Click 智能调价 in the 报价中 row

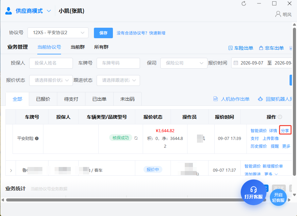point(253,166)
